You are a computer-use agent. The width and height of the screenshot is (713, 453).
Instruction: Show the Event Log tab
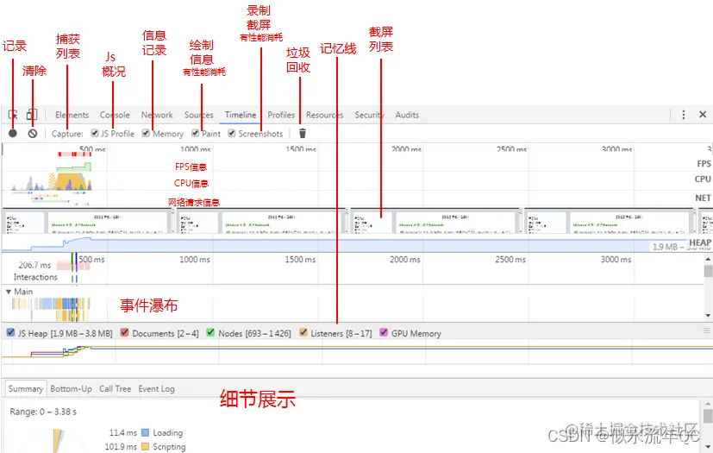156,389
